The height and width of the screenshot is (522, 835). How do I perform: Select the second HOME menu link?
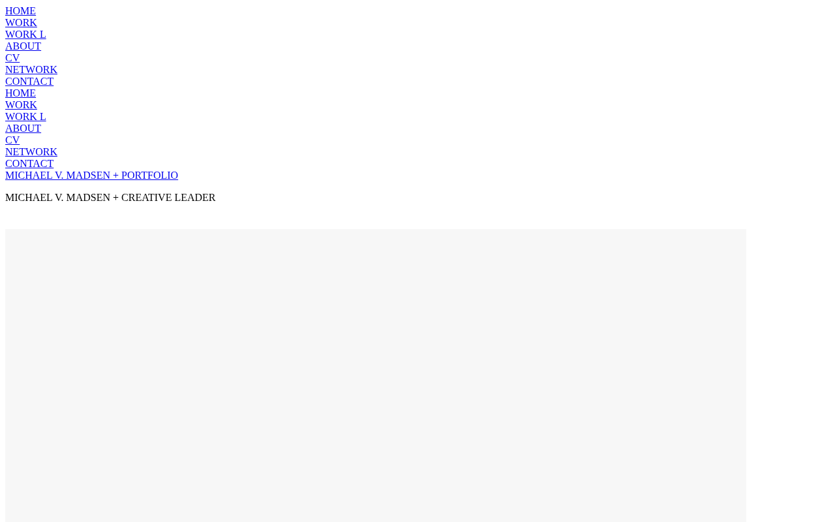[x=20, y=93]
